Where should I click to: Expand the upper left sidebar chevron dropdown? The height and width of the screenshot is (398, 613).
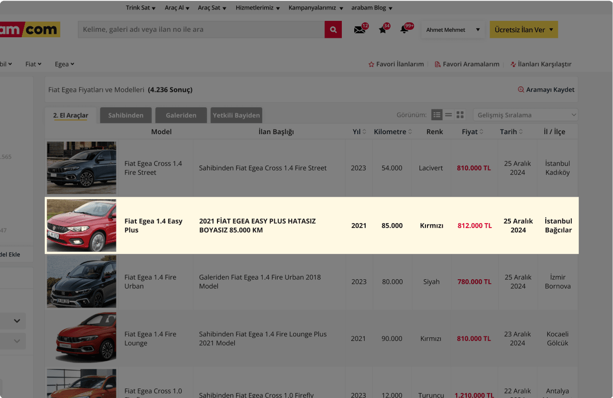pos(16,321)
